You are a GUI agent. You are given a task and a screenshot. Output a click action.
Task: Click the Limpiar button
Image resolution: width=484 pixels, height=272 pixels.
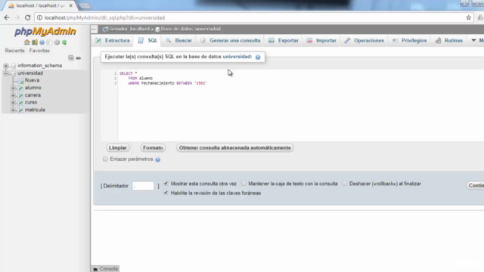coord(118,148)
